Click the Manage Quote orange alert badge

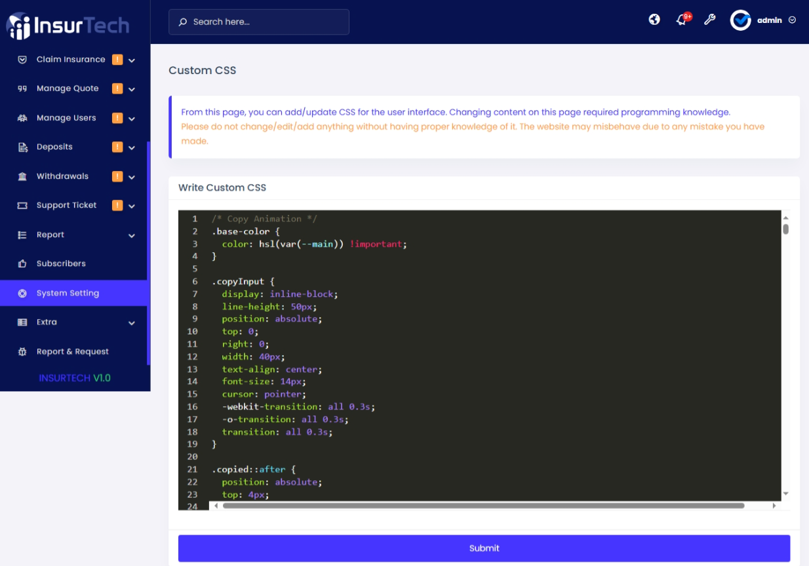[x=117, y=88]
